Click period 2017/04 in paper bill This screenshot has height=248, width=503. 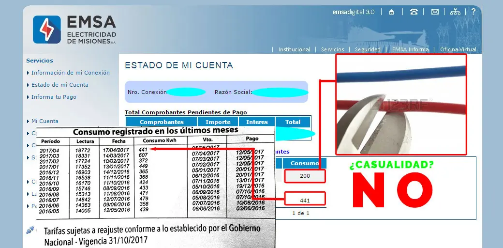pyautogui.click(x=49, y=150)
